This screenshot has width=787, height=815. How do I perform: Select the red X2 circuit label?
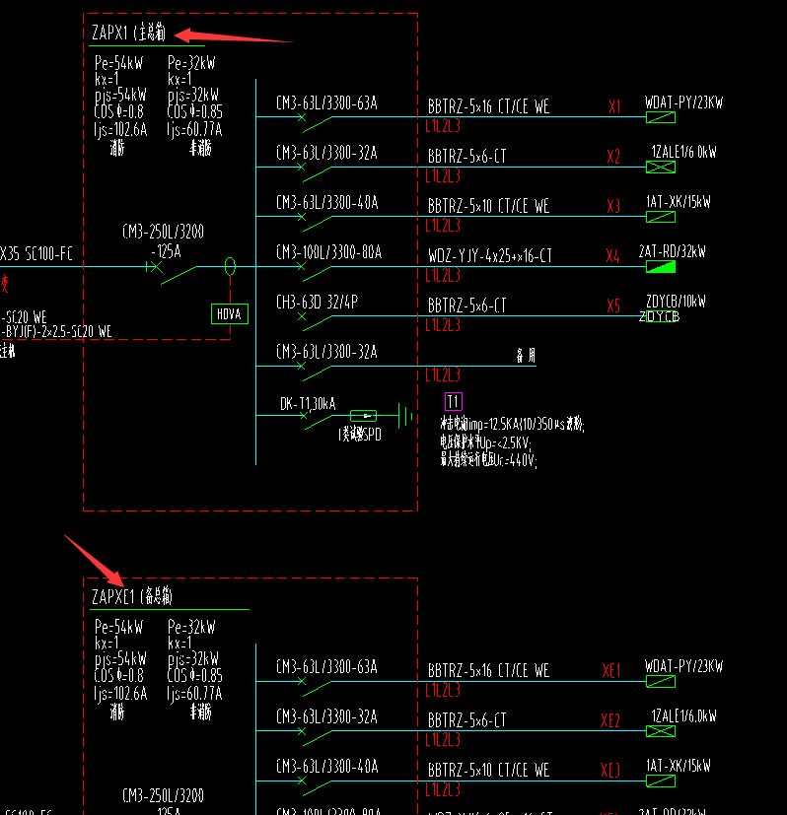coord(613,157)
